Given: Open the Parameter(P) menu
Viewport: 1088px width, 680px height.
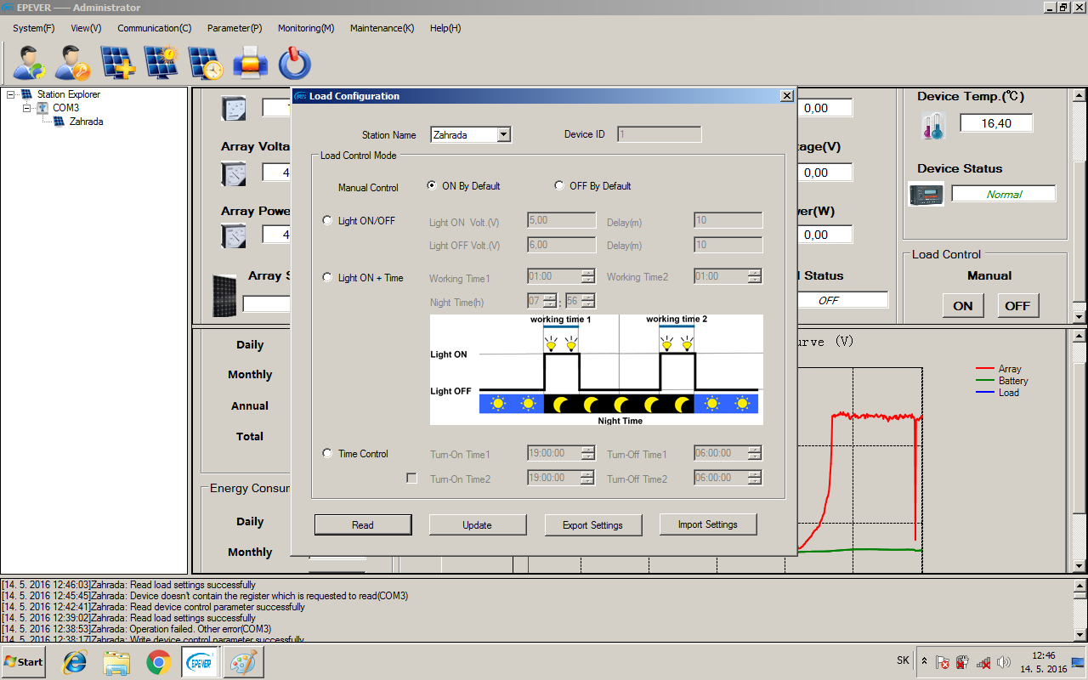Looking at the screenshot, I should coord(235,28).
